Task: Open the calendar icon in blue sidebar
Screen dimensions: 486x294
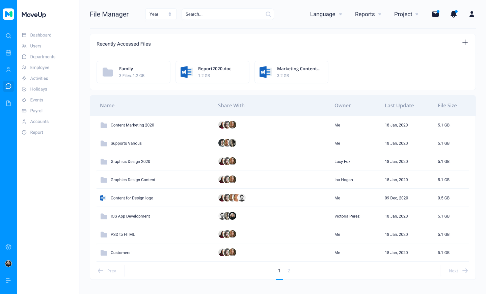Action: [x=8, y=53]
